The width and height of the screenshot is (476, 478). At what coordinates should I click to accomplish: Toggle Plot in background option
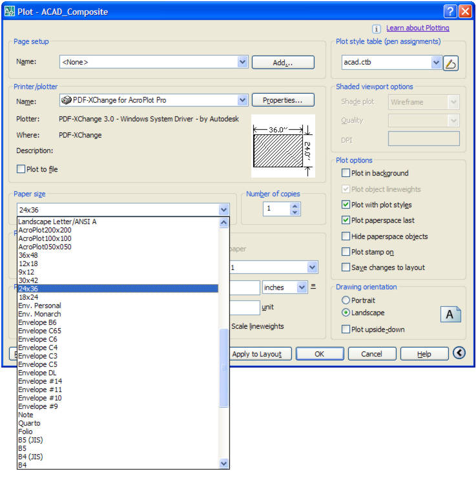(x=346, y=173)
